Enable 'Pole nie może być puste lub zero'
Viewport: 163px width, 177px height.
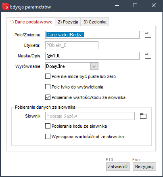click(48, 76)
